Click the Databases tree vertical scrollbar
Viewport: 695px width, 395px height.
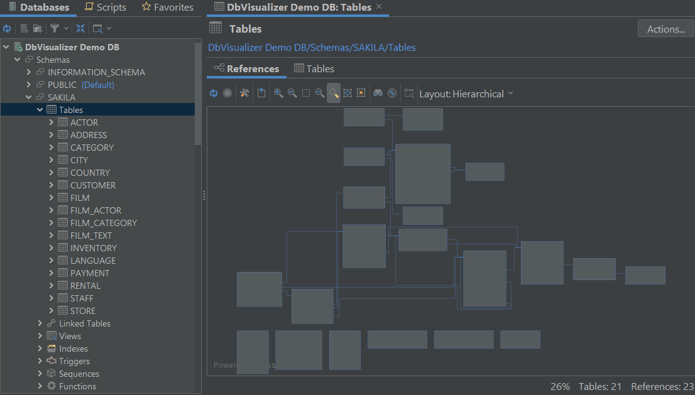(x=198, y=93)
